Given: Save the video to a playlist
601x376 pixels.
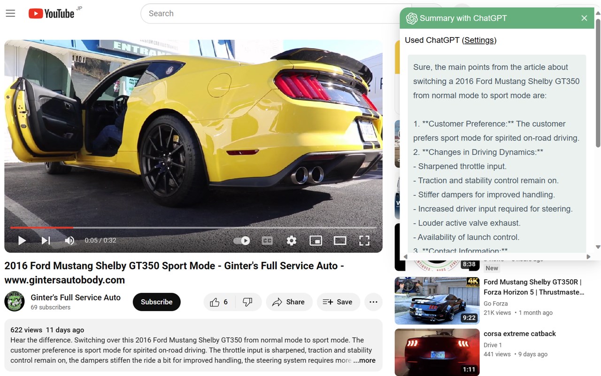Looking at the screenshot, I should (x=338, y=302).
